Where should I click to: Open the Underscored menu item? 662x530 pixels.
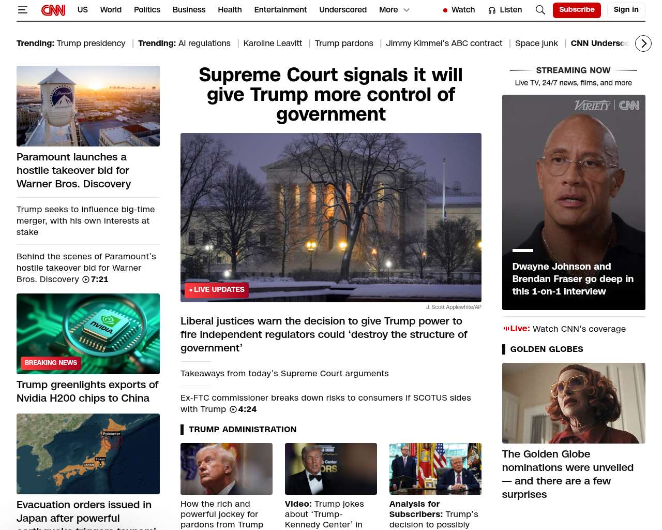pyautogui.click(x=343, y=10)
